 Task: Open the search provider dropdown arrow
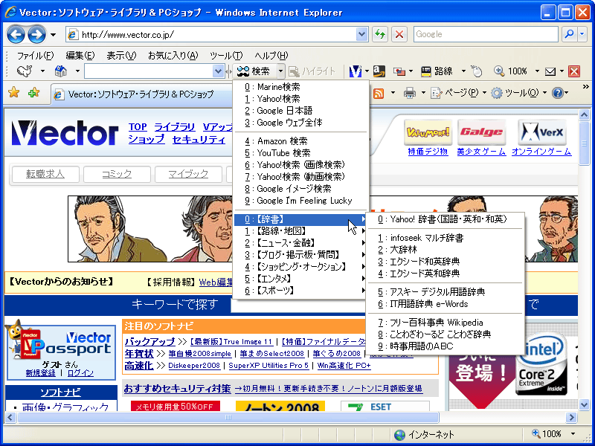(582, 34)
